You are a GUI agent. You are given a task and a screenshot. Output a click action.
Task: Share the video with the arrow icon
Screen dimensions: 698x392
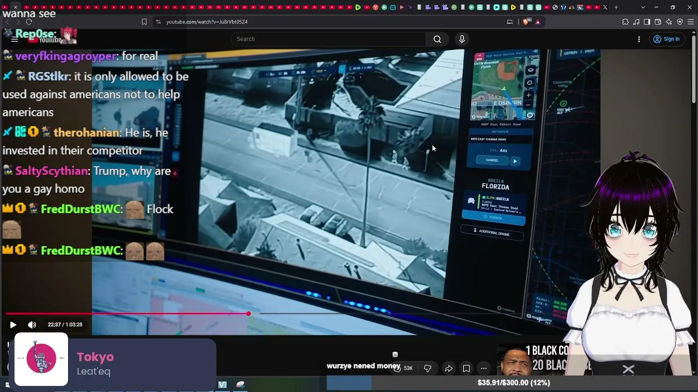click(x=448, y=369)
